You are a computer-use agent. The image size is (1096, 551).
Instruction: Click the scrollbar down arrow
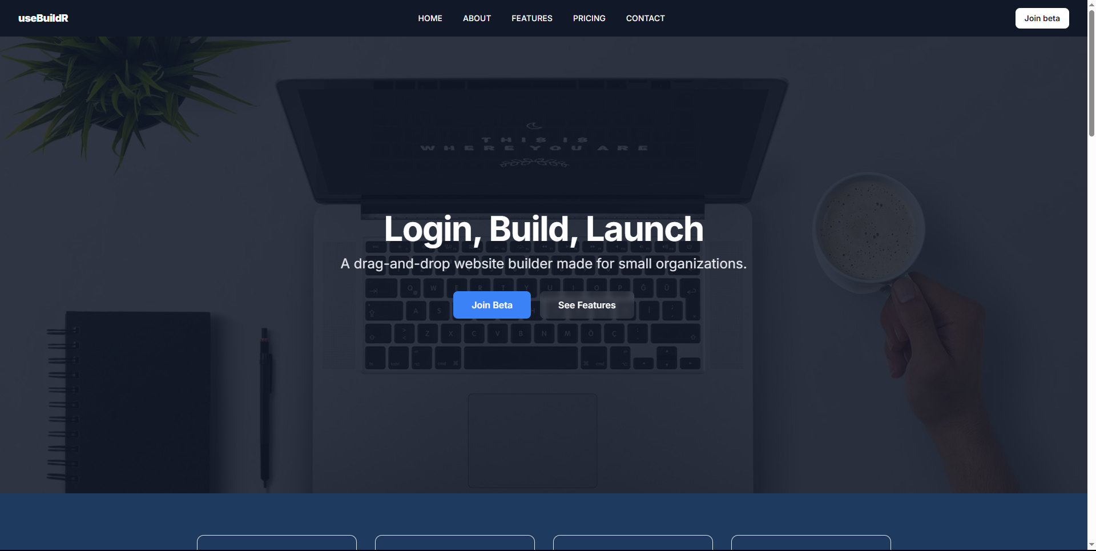pos(1091,545)
